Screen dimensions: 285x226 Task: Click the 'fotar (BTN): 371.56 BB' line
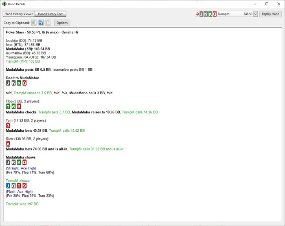(x=23, y=45)
